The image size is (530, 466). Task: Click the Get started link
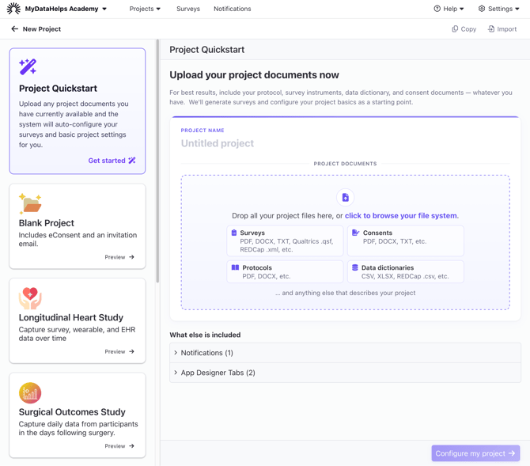click(112, 161)
